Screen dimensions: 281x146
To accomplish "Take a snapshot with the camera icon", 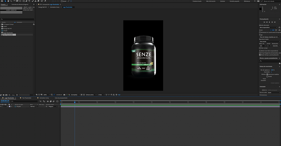I will coord(64,95).
